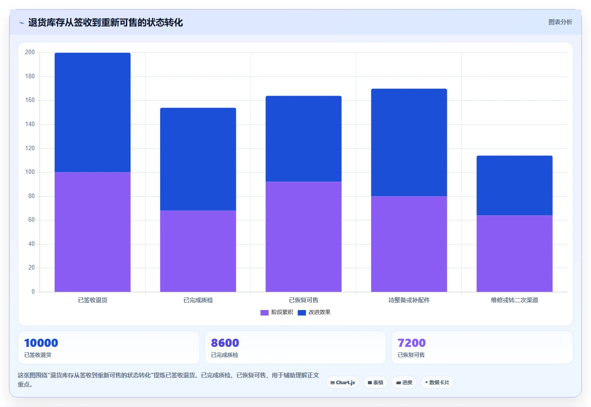The width and height of the screenshot is (591, 407).
Task: Click the blue bar segment for 已恢复可售
Action: pos(304,139)
